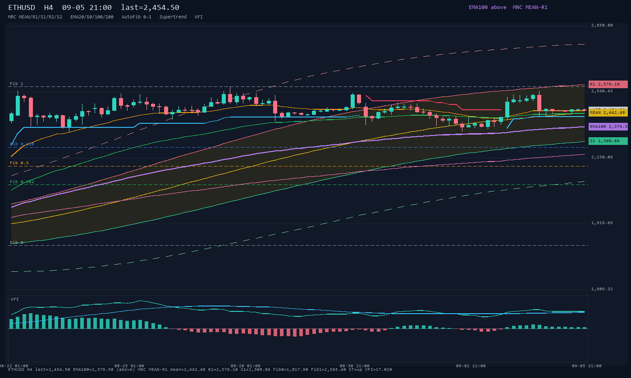Click the VFI panel title label
The image size is (631, 378).
pos(15,299)
